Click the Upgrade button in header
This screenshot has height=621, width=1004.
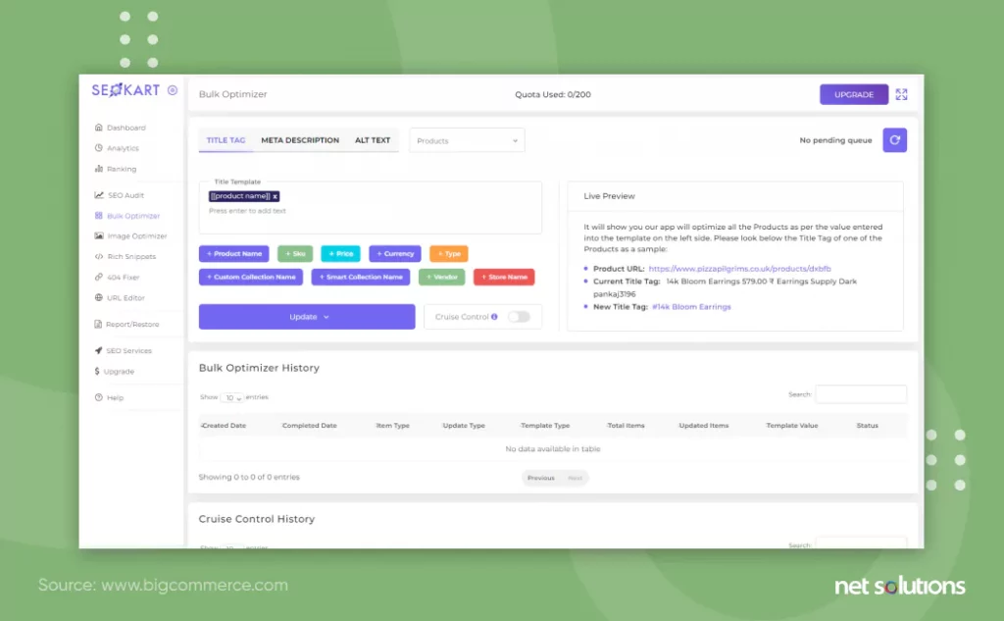[854, 95]
